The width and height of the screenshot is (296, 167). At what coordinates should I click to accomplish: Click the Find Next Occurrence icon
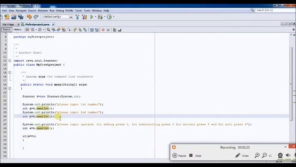click(x=59, y=30)
